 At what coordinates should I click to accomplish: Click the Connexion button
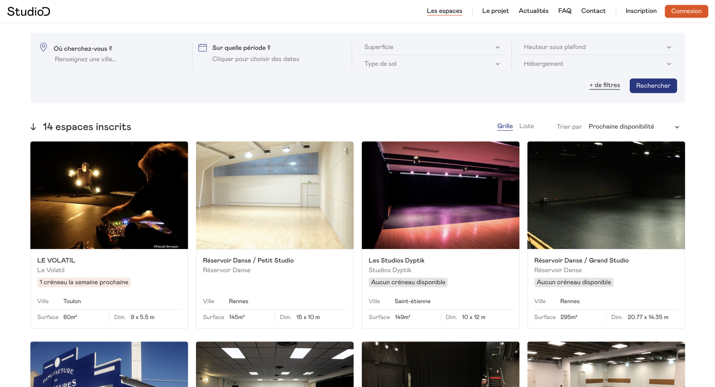click(x=686, y=11)
